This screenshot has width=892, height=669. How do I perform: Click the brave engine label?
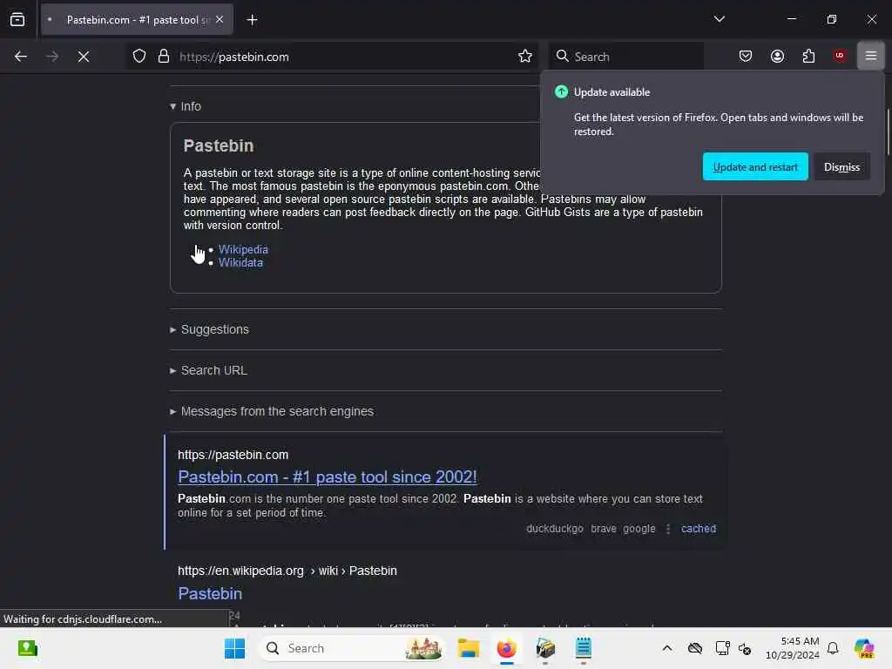coord(603,529)
